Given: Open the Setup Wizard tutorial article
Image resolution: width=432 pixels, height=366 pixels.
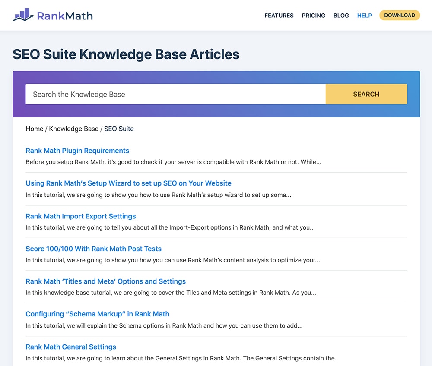Looking at the screenshot, I should [128, 183].
